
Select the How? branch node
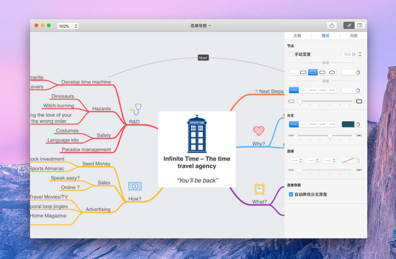point(135,198)
